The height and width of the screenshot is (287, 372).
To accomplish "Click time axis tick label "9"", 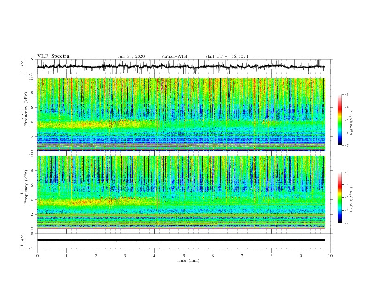I will 301,256.
